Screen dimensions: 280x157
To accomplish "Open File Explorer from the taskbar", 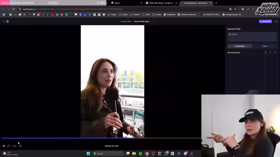I will [134, 154].
